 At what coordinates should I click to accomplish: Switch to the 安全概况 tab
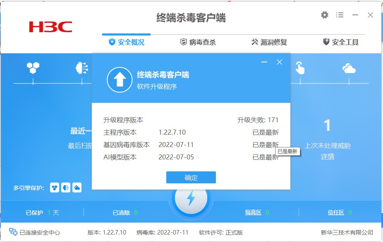click(x=127, y=42)
